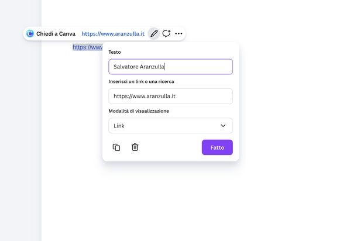Add a comment with speech bubble icon

coord(166,34)
